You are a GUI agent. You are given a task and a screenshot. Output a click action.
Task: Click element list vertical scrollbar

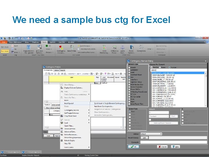tap(206, 89)
